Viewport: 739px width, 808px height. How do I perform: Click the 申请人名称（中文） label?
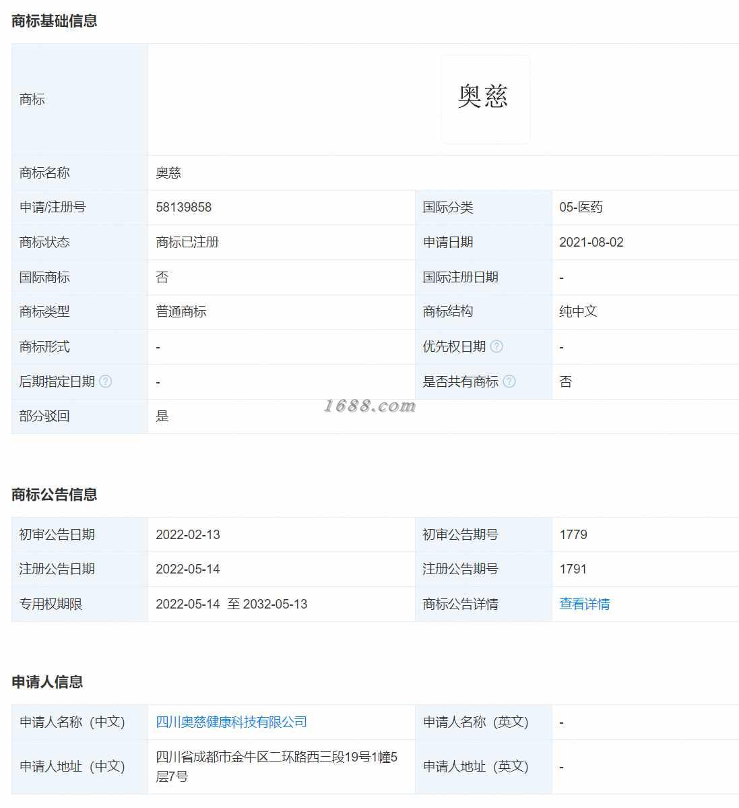(73, 722)
